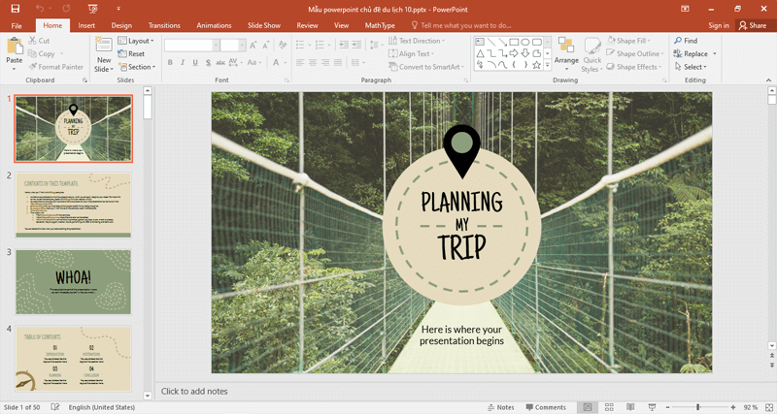
Task: Open the font name combo box
Action: (x=191, y=46)
